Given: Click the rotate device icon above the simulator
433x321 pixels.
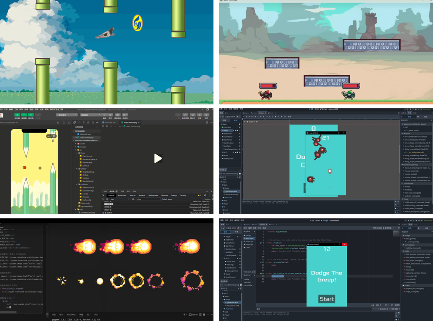Looking at the screenshot, I should pyautogui.click(x=64, y=123).
